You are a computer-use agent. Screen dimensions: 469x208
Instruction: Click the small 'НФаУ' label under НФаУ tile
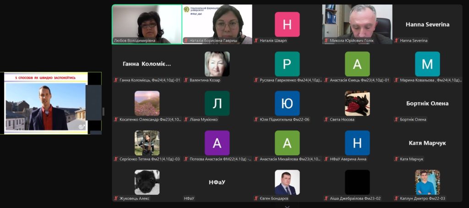[189, 198]
